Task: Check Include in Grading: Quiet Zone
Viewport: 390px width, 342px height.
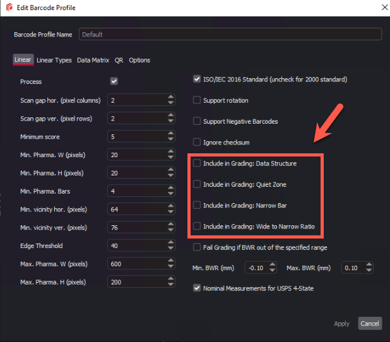Action: pyautogui.click(x=197, y=184)
